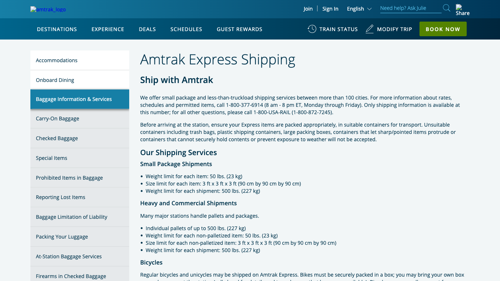Open At-Station Baggage Services link
Screen dimensions: 500x281
point(80,256)
